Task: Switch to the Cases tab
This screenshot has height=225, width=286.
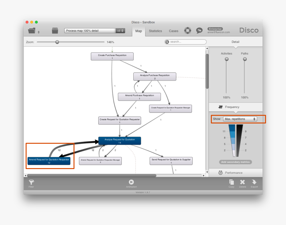Action: pos(173,31)
